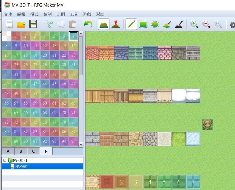Select the Rectangle drawing tool

pos(143,24)
